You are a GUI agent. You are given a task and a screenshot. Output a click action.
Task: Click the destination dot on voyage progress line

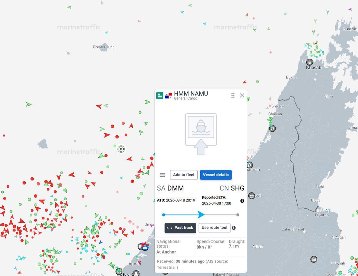[238, 215]
